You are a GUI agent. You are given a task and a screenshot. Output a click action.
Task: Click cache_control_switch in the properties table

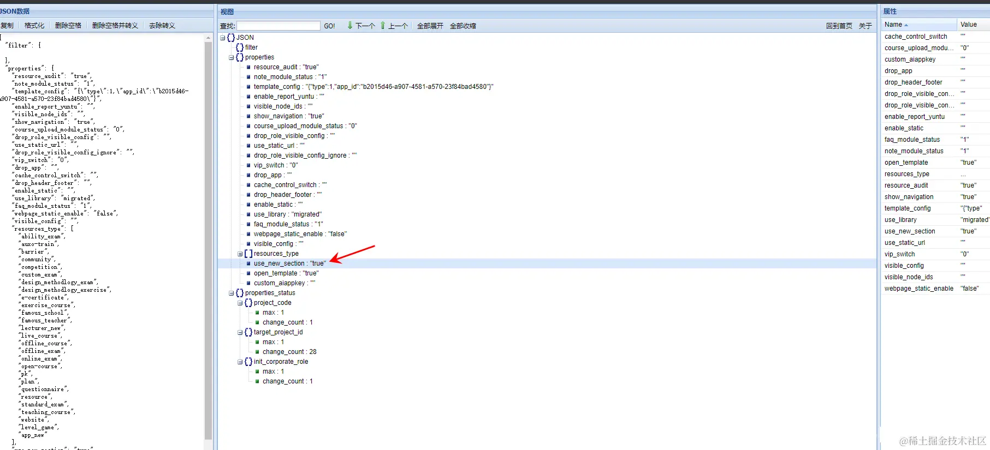tap(916, 37)
